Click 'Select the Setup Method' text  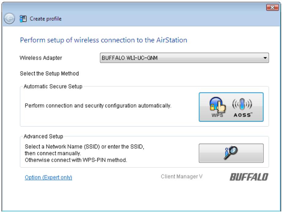49,74
